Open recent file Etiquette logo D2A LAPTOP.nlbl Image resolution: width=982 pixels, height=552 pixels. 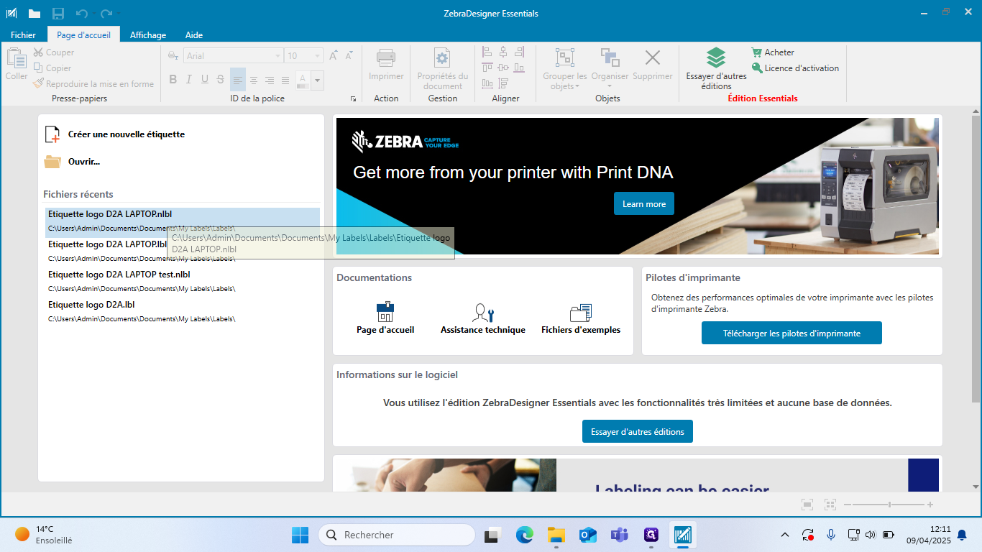tap(183, 223)
